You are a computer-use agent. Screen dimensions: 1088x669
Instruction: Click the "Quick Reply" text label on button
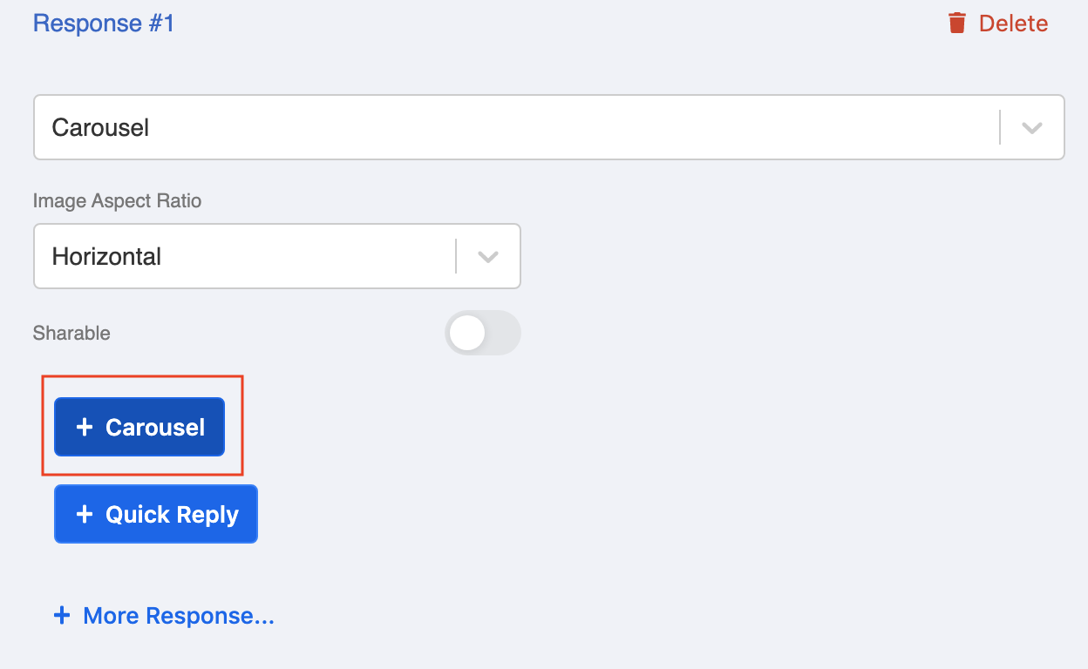pos(172,514)
